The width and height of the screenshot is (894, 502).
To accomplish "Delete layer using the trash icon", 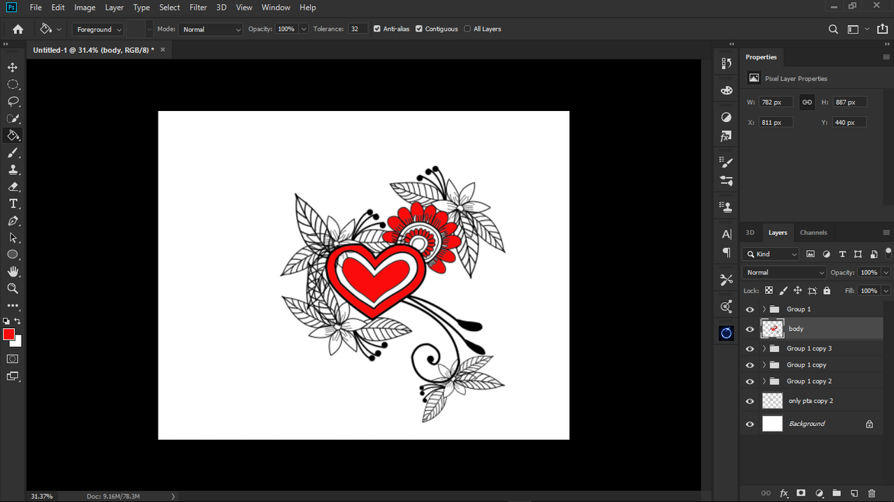I will [x=871, y=493].
